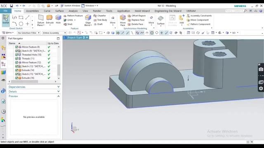Viewport: 264px width, 148px height.
Task: Select the Sketch tool in the ribbon
Action: tap(6, 20)
